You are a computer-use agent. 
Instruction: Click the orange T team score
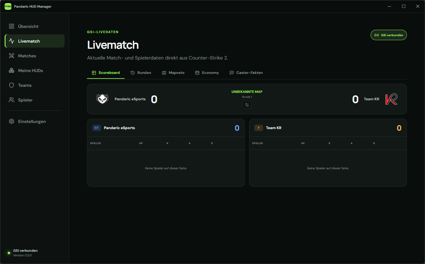click(399, 128)
